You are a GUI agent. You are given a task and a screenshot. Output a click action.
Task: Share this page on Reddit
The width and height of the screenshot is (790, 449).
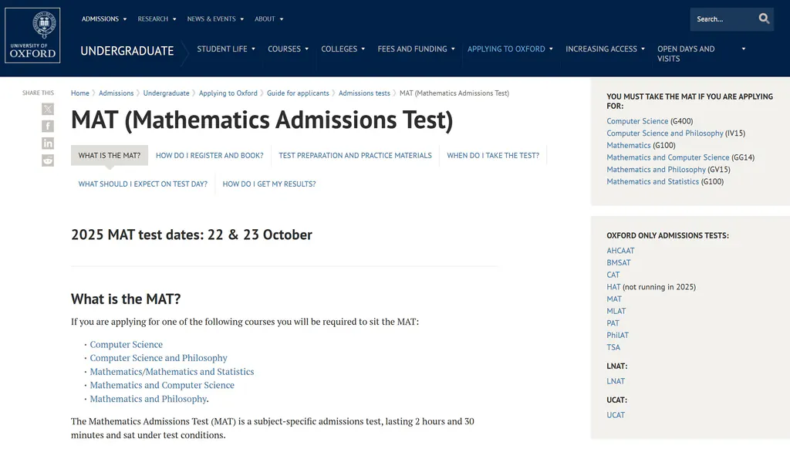point(48,160)
